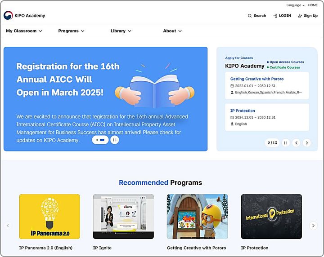Expand the My Classroom menu
Image resolution: width=324 pixels, height=257 pixels.
tap(24, 31)
